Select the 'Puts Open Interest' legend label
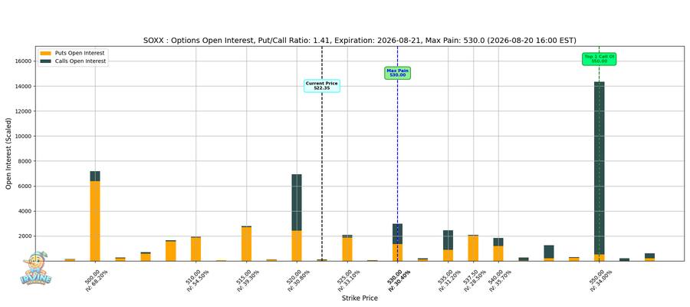This screenshot has width=690, height=307. click(x=80, y=53)
